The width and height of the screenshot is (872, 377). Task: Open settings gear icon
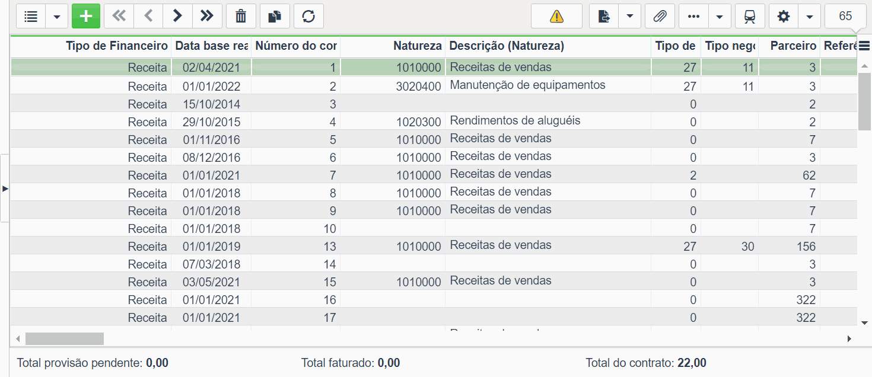[x=784, y=16]
